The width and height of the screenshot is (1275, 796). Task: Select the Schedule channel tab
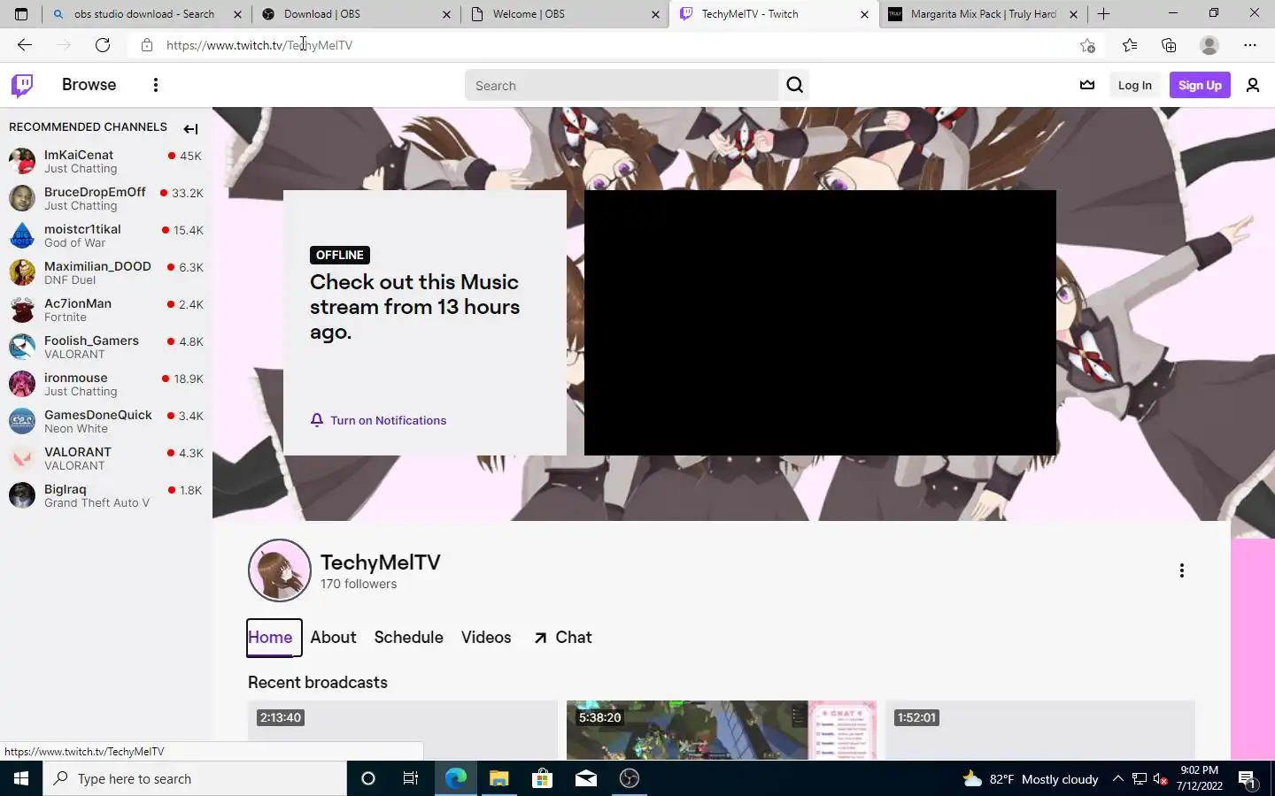pyautogui.click(x=408, y=638)
